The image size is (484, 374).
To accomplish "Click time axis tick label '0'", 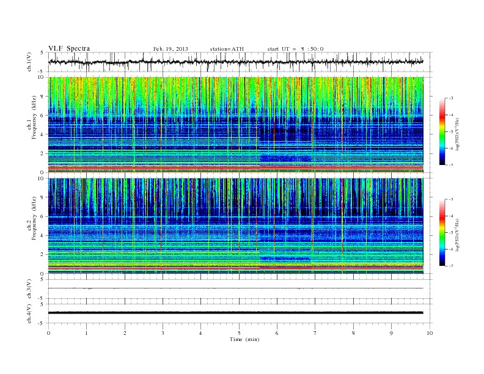I will click(x=48, y=333).
